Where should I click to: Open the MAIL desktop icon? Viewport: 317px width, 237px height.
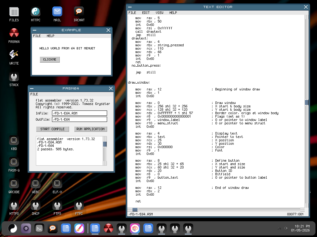[x=57, y=14]
